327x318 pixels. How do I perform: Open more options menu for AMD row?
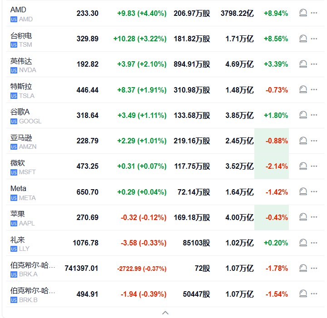[314, 13]
